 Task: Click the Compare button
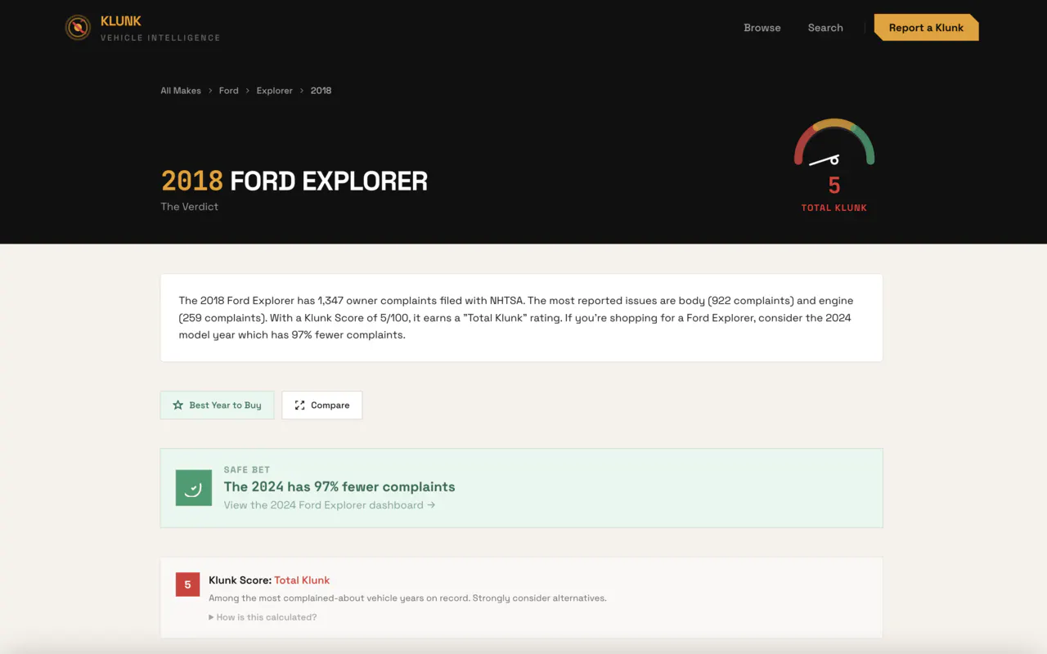pos(322,405)
